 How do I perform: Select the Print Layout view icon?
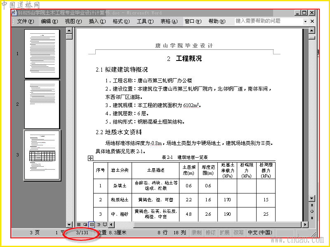pyautogui.click(x=92, y=224)
